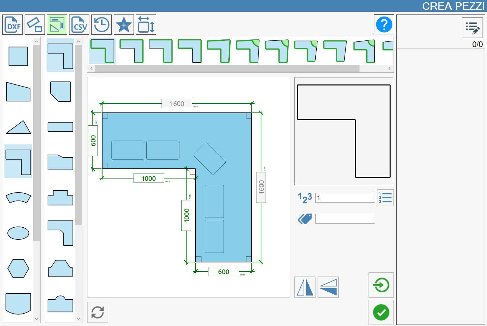Toggle the free-shape drawing tool button
Viewport: 487px width, 326px height.
[35, 25]
